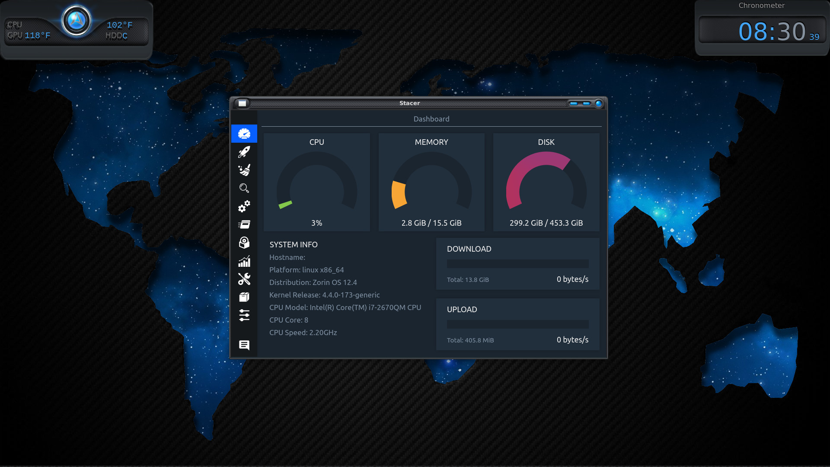The height and width of the screenshot is (467, 830).
Task: Click the Download speed progress bar
Action: [x=517, y=264]
